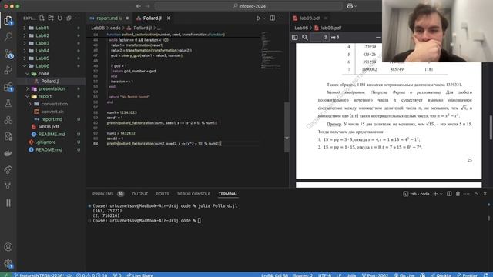The height and width of the screenshot is (277, 493).
Task: Click the git branch feature/INTEGR-2236 indicator
Action: click(39, 275)
